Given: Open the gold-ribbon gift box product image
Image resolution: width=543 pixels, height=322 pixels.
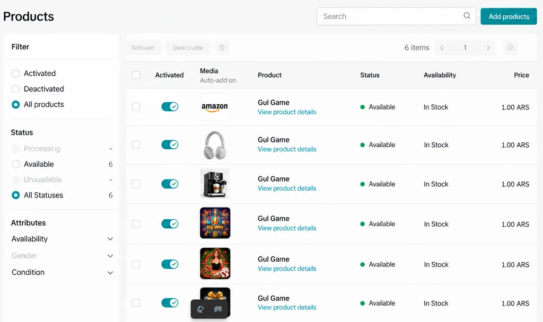Looking at the screenshot, I should point(215,294).
